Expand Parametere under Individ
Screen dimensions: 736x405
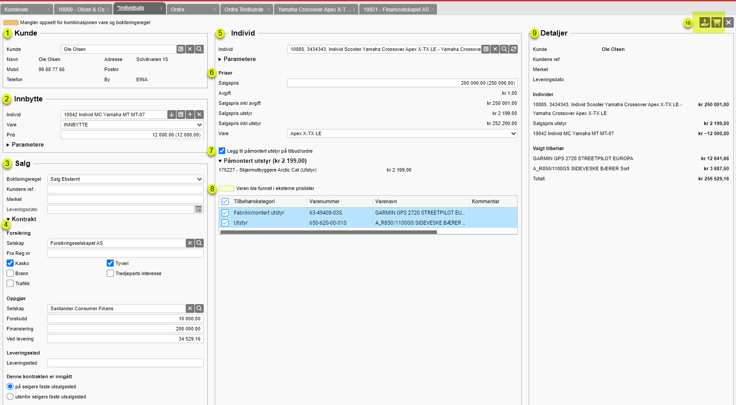click(237, 59)
